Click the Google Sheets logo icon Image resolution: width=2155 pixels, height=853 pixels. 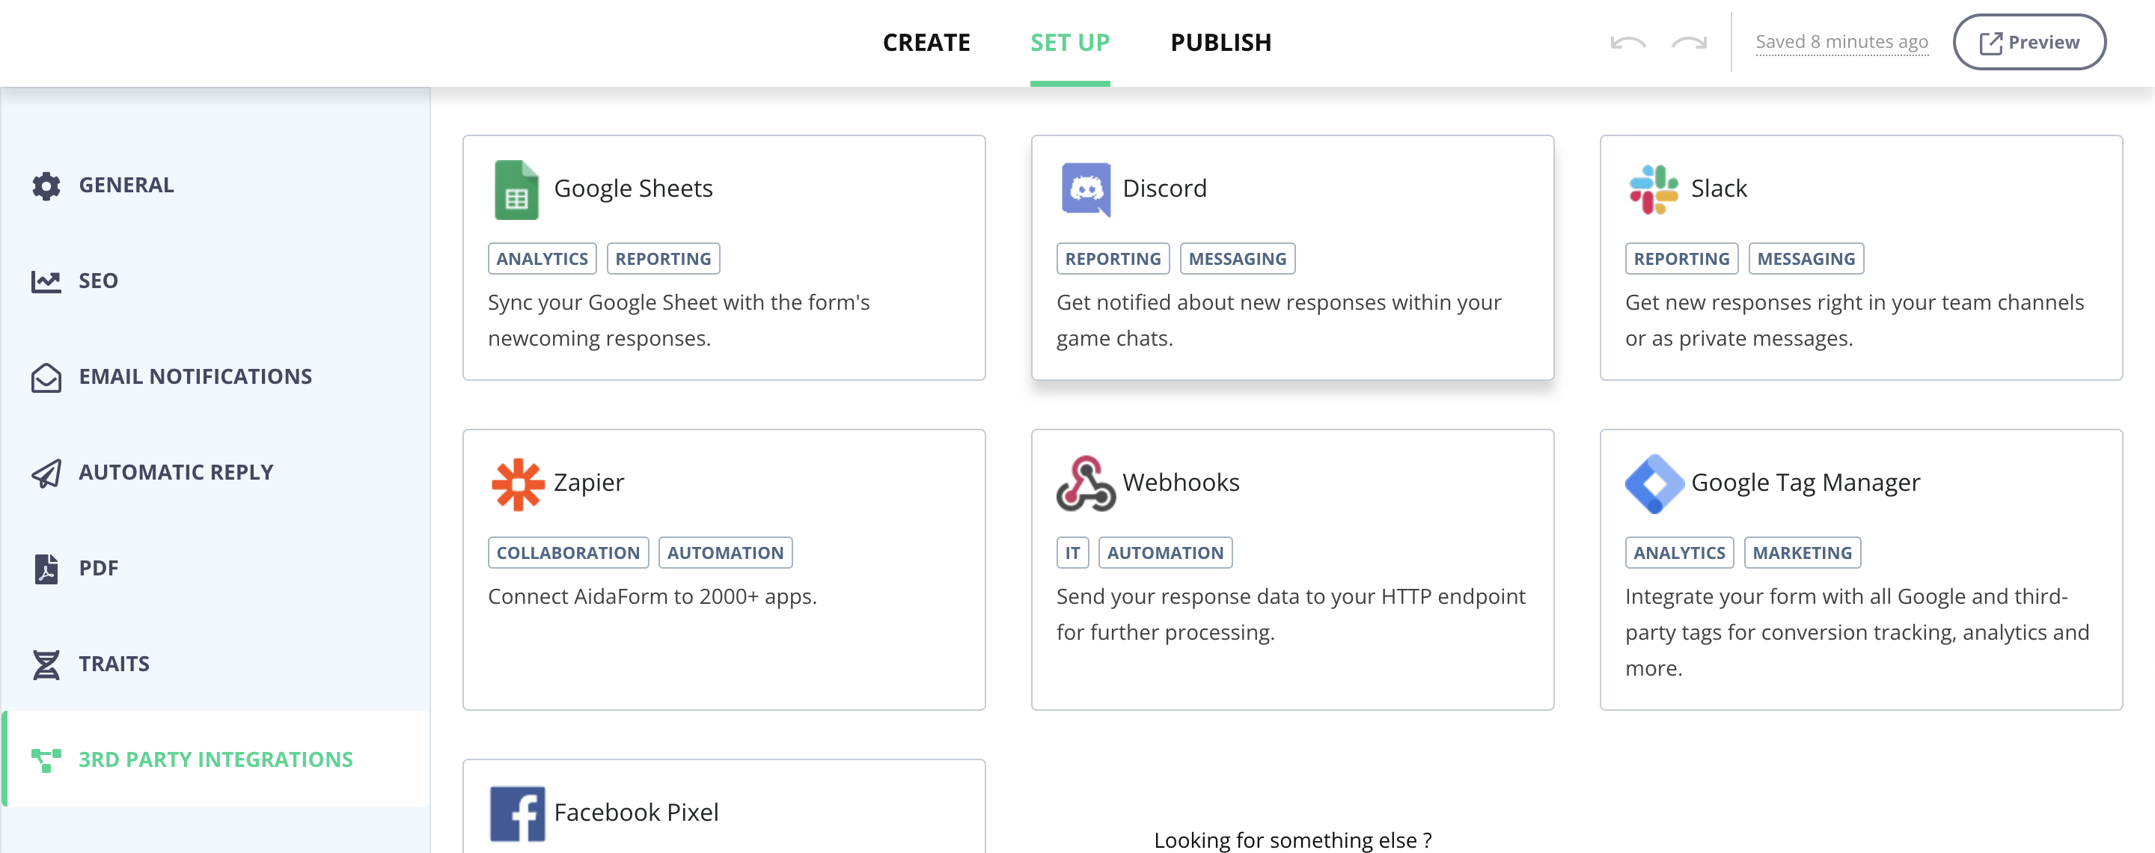(516, 190)
